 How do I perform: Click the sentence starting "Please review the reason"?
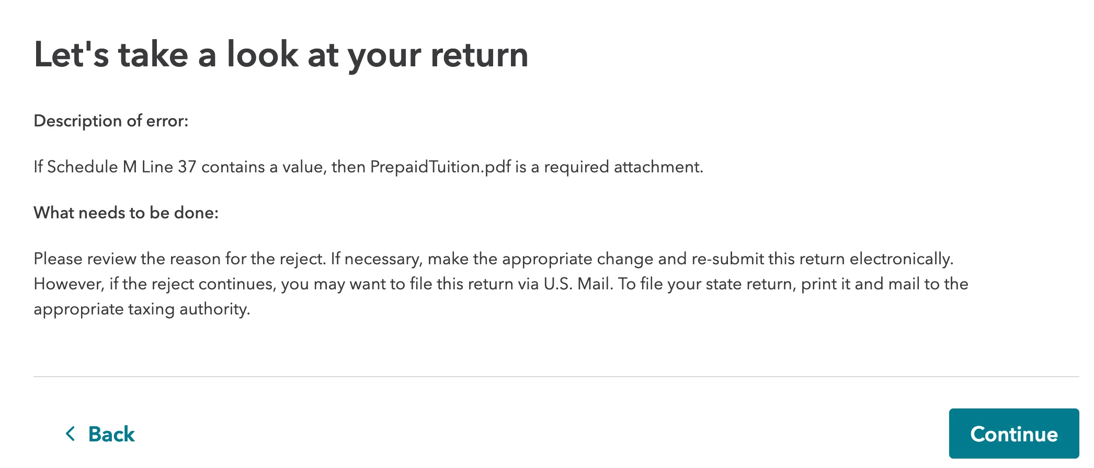(x=180, y=259)
